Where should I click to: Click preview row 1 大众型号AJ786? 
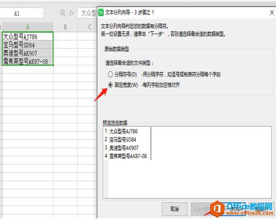click(123, 131)
